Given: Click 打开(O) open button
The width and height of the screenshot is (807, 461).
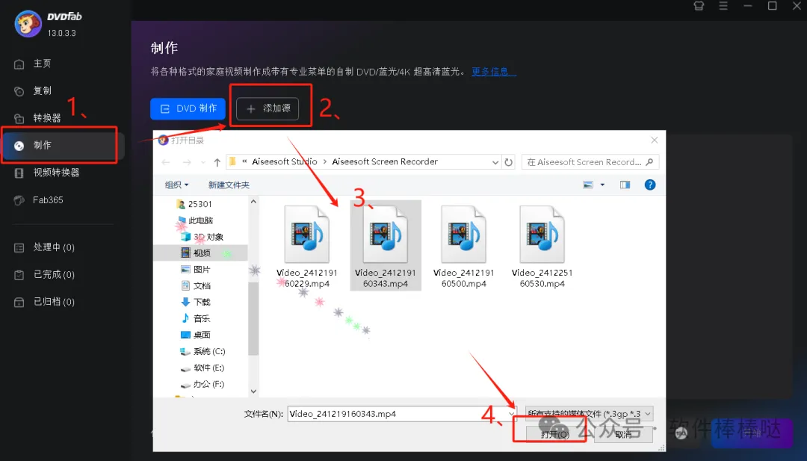Looking at the screenshot, I should pyautogui.click(x=554, y=435).
